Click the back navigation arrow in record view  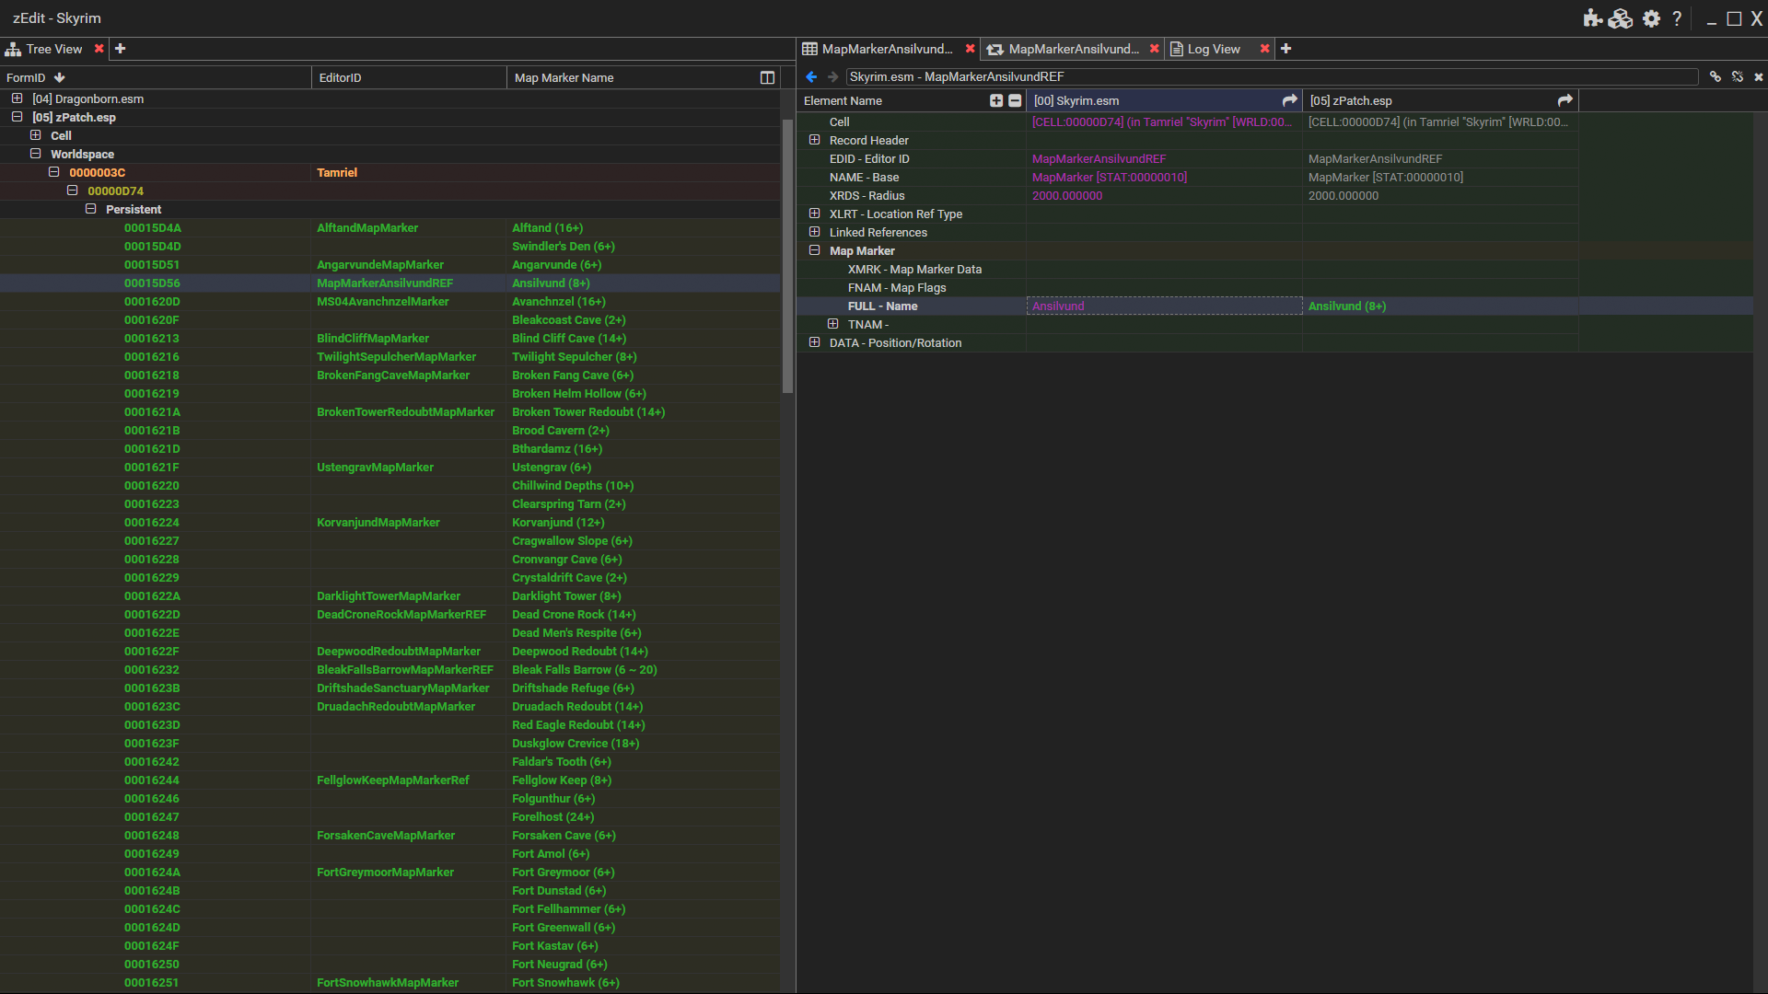click(811, 77)
